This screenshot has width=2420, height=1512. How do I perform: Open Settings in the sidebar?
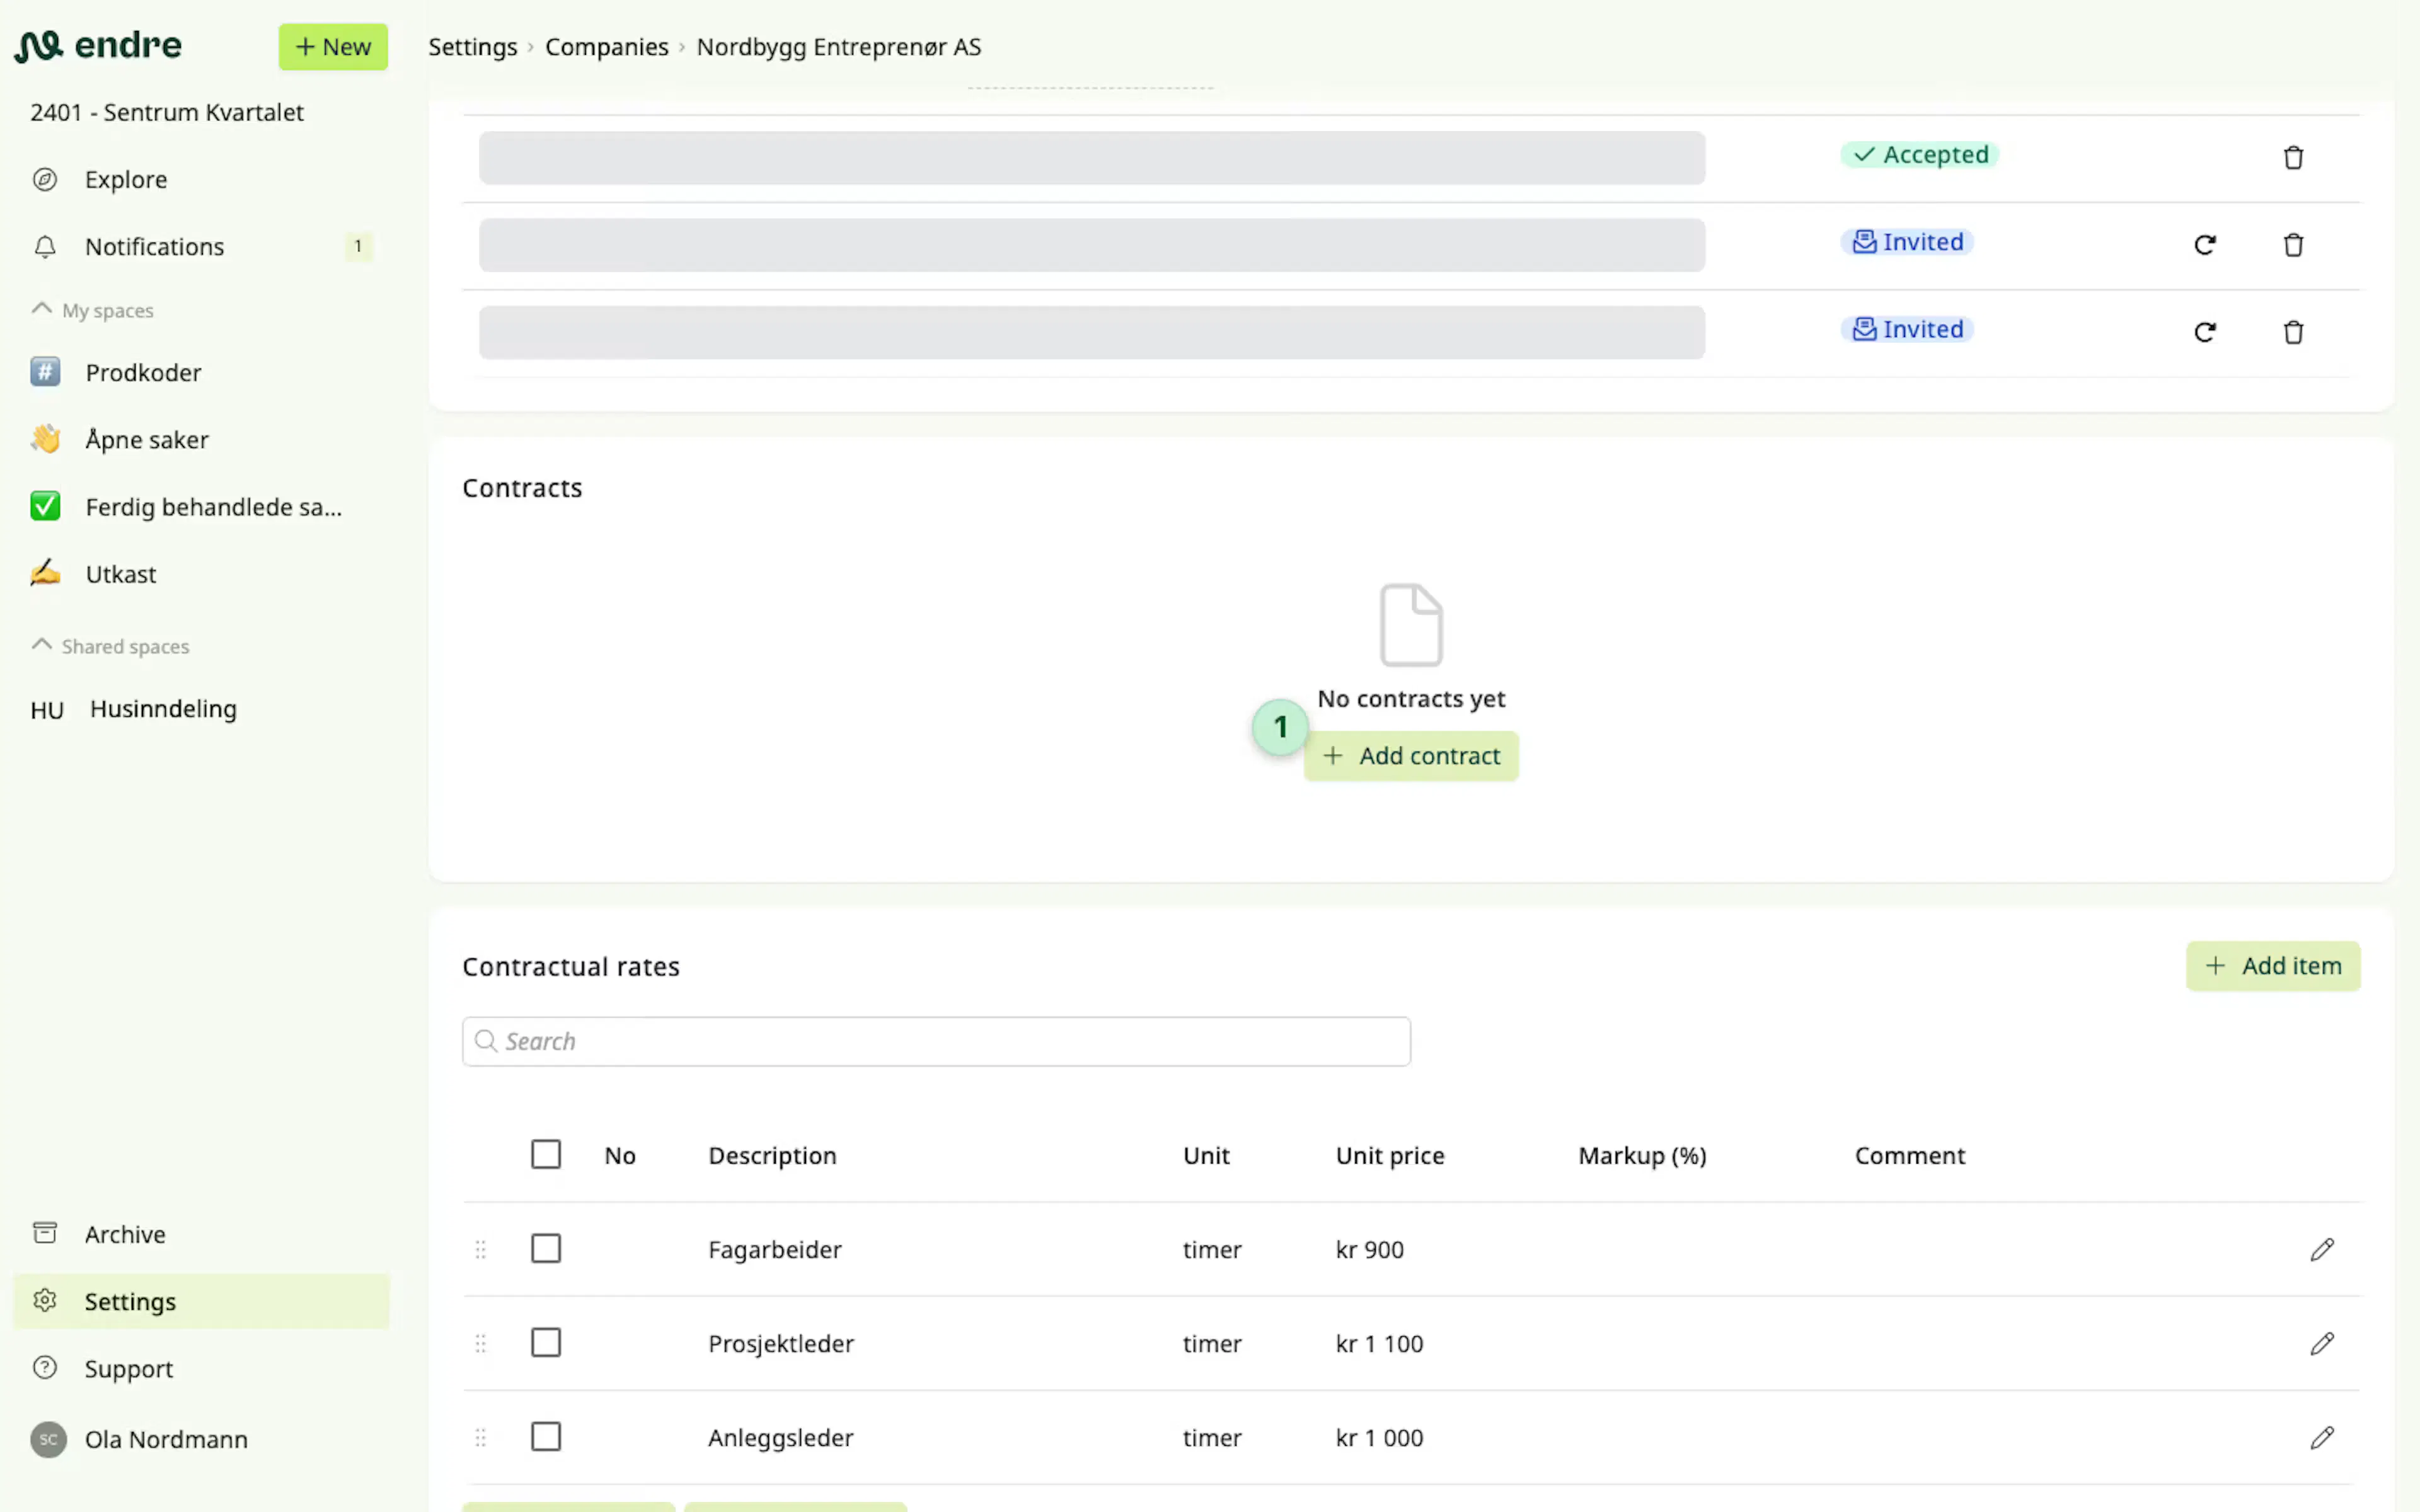(201, 1301)
